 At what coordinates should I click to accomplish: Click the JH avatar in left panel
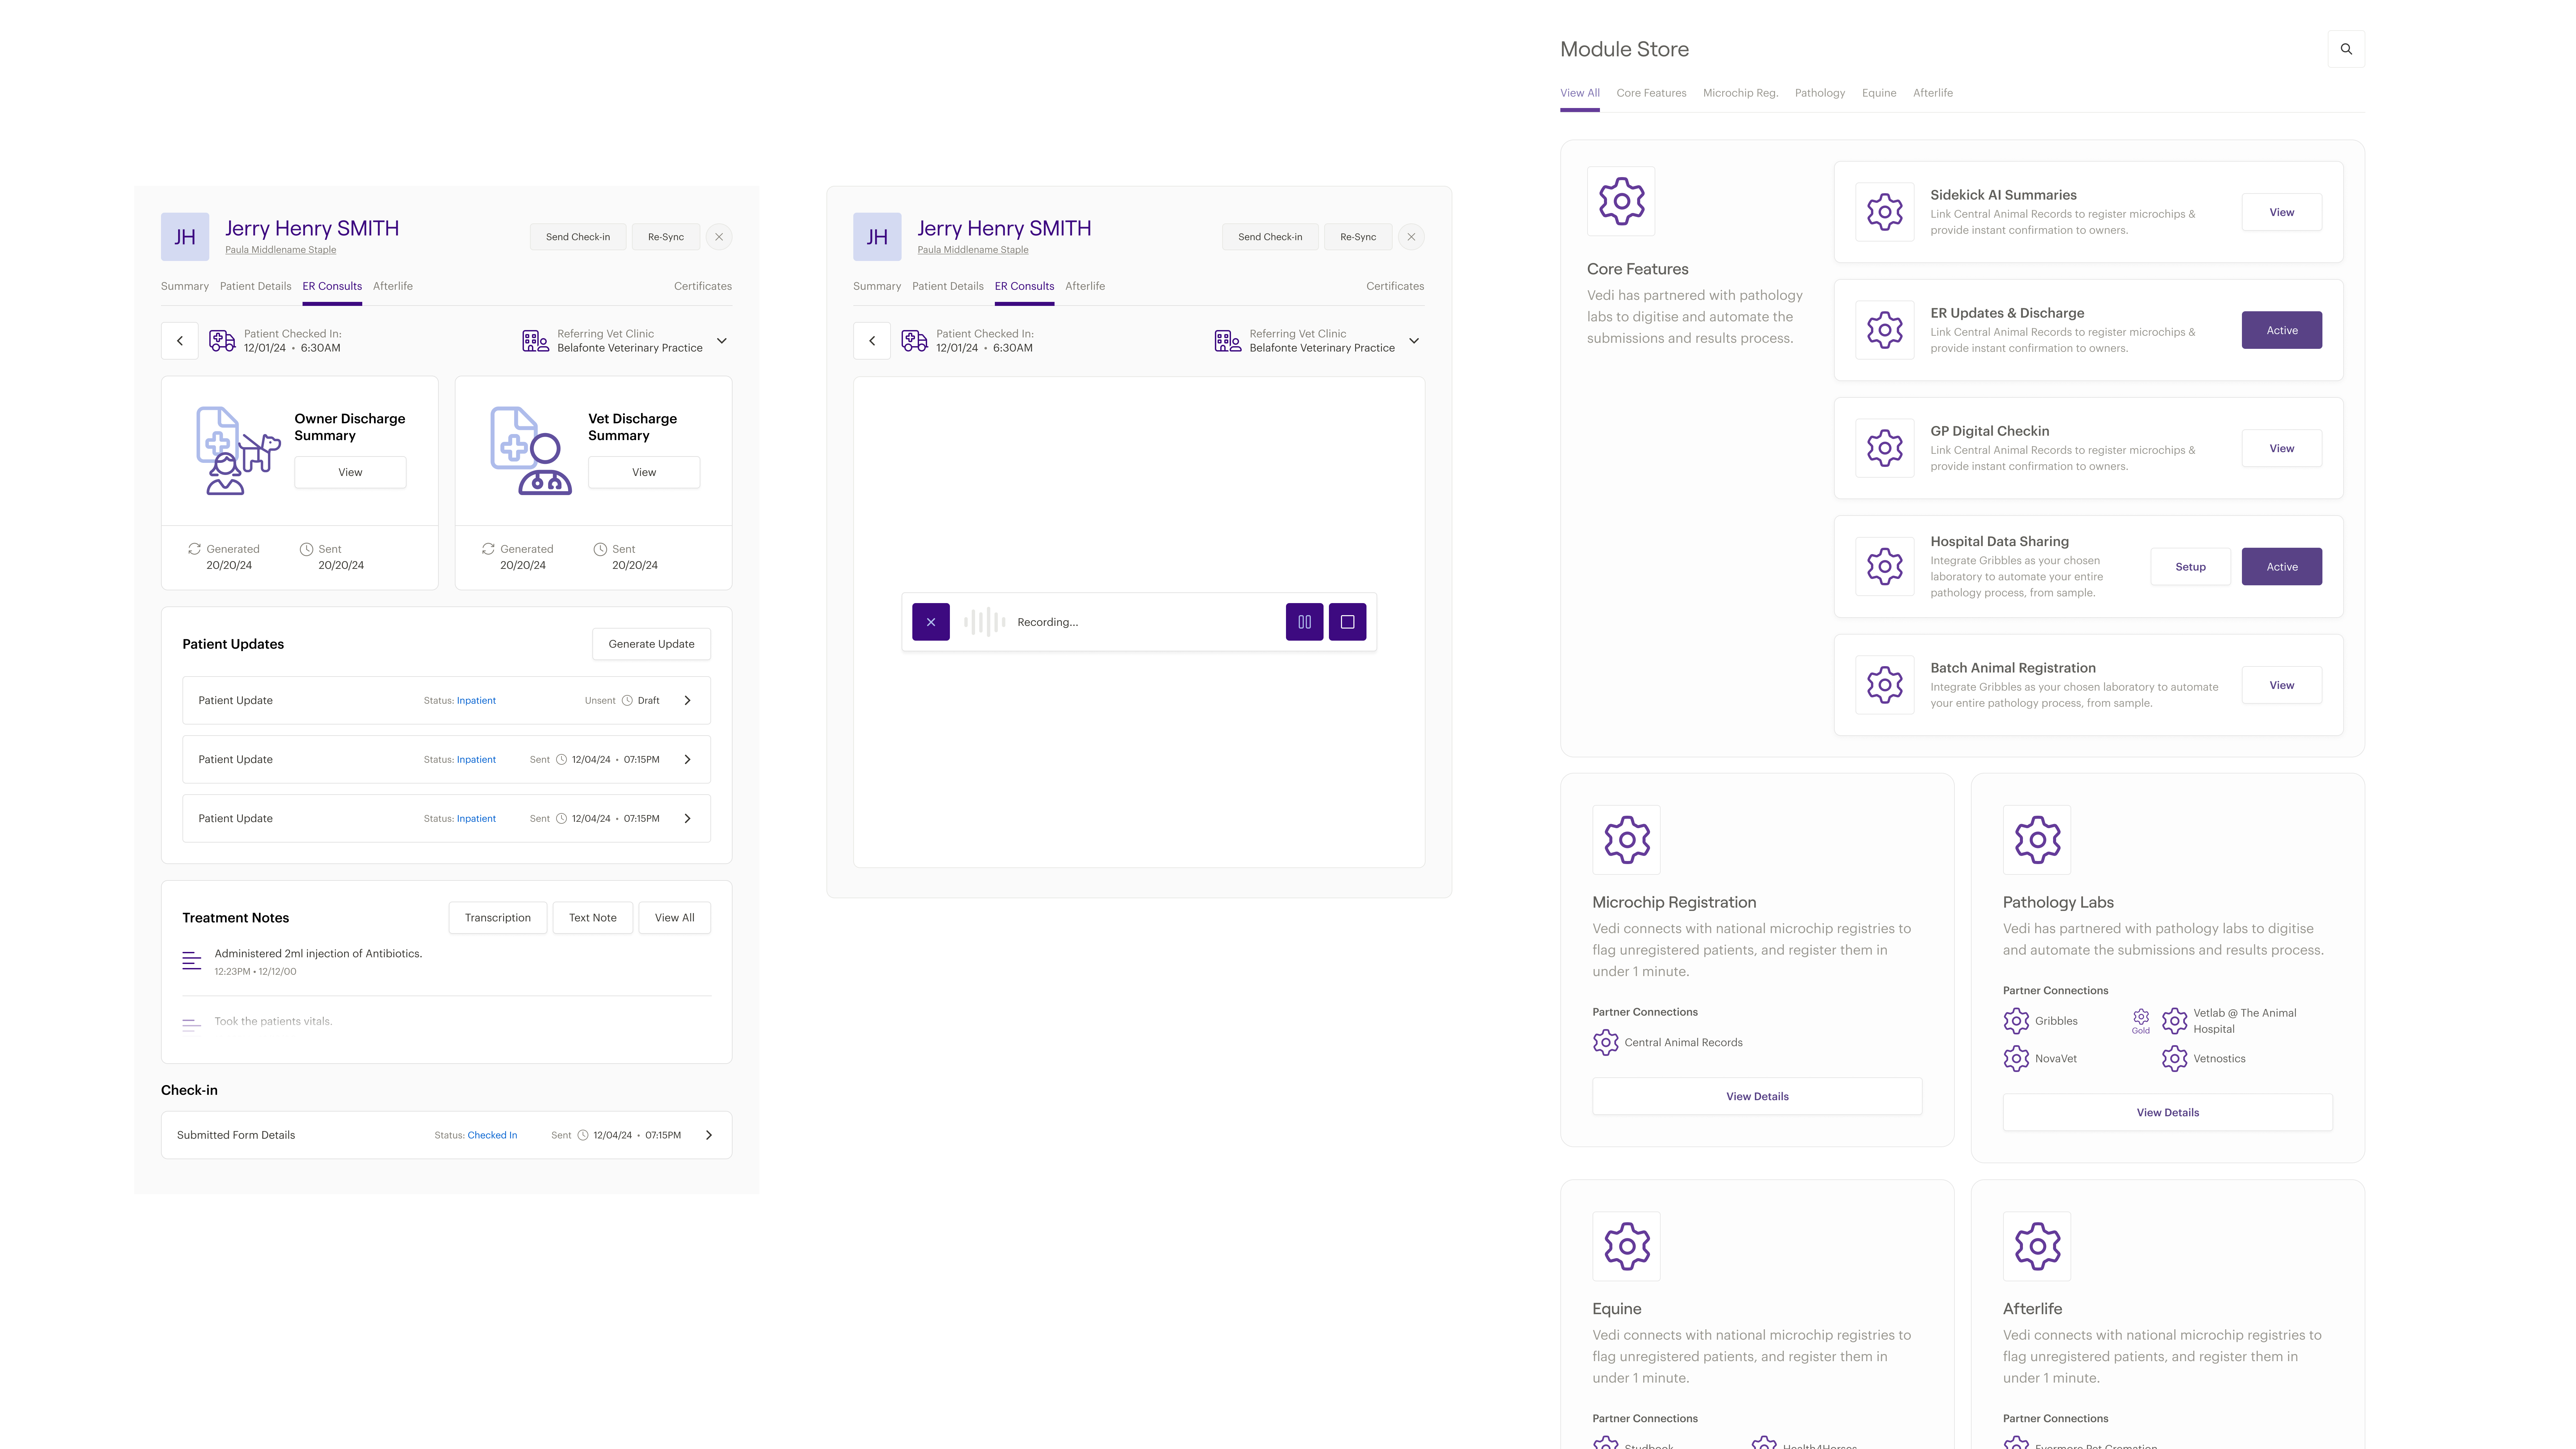click(185, 237)
